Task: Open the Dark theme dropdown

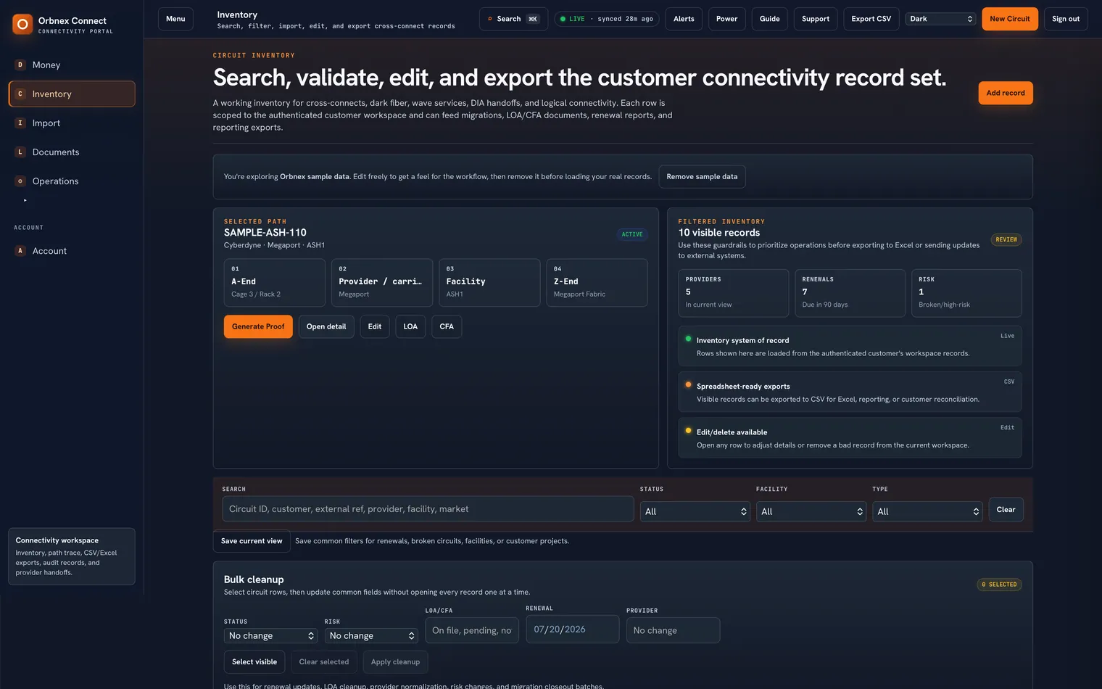Action: 940,19
